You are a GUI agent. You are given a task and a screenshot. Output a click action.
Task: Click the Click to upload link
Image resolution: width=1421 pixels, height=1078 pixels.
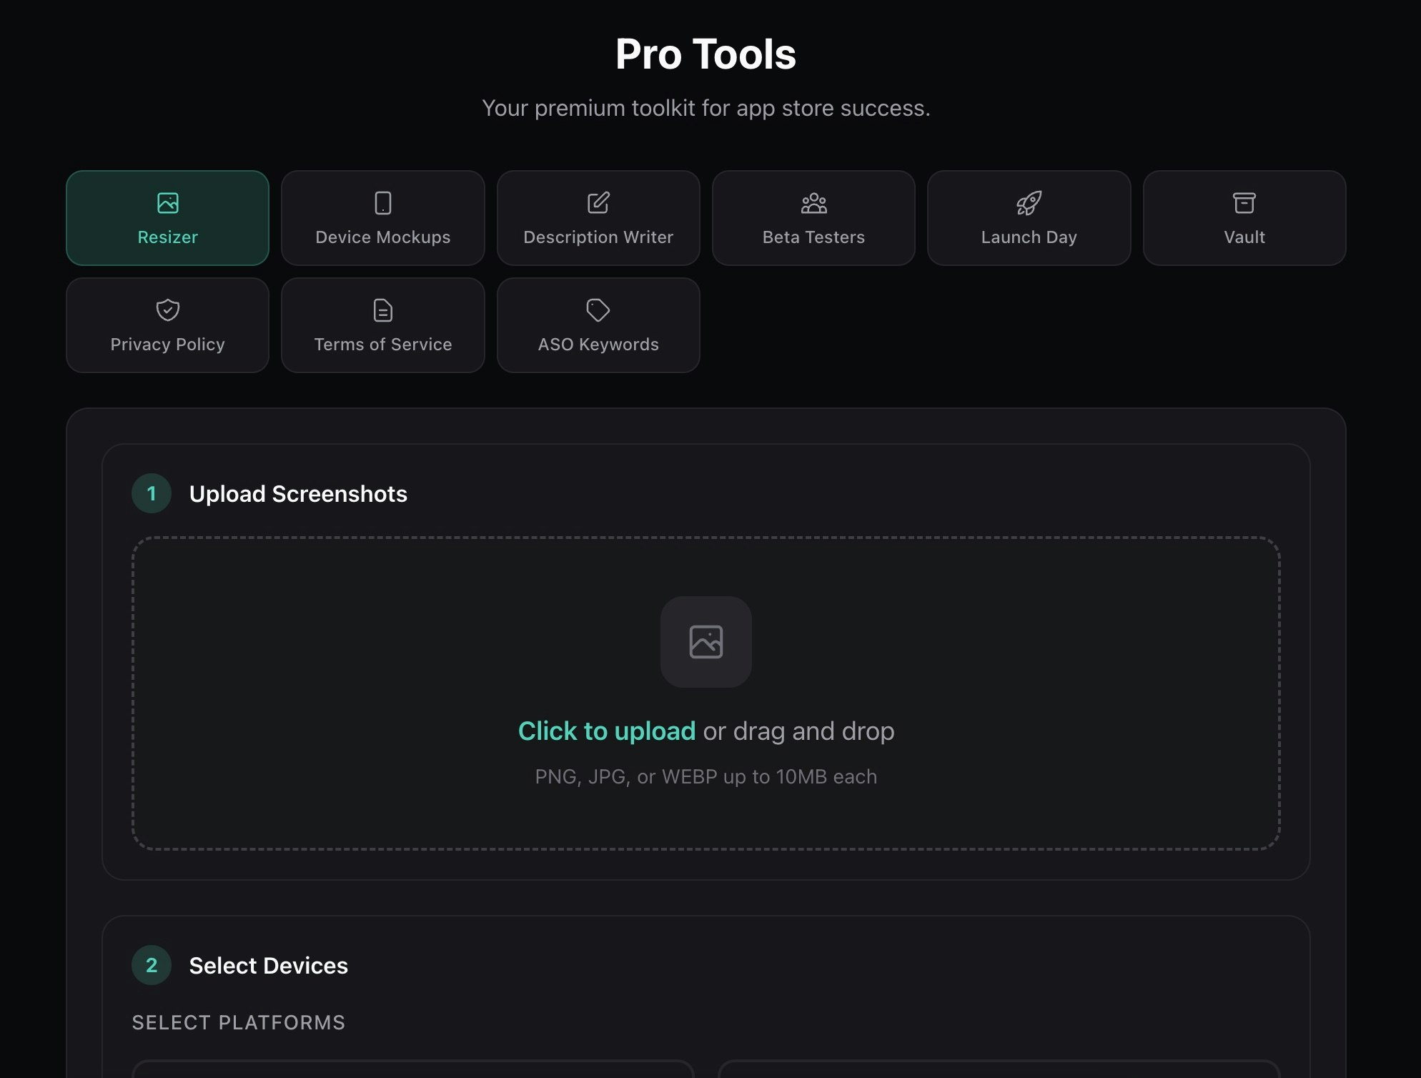[x=607, y=731]
